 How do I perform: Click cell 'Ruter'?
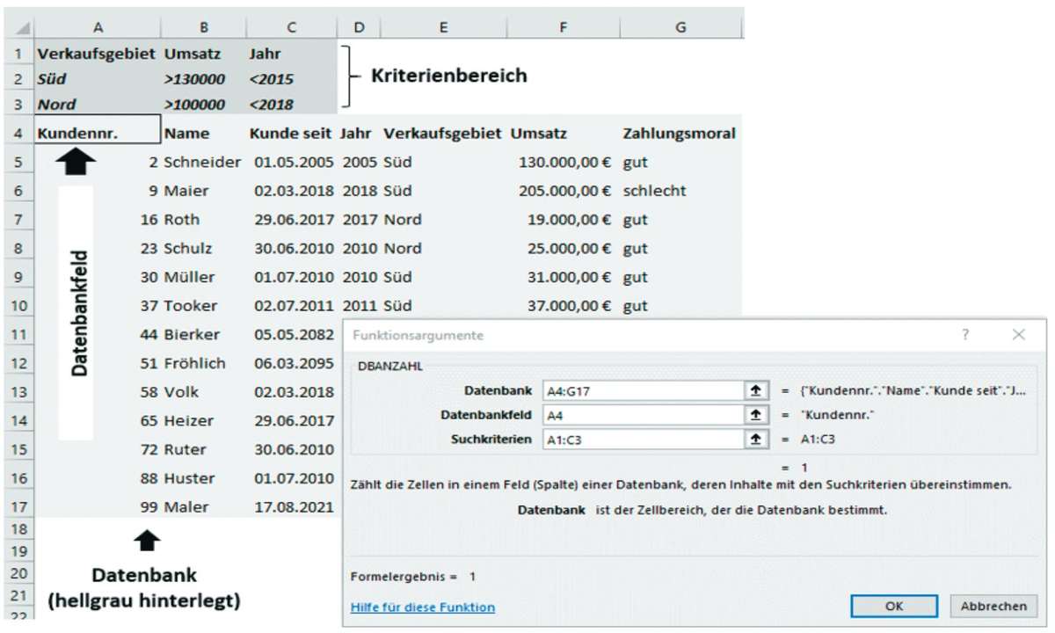click(x=204, y=449)
